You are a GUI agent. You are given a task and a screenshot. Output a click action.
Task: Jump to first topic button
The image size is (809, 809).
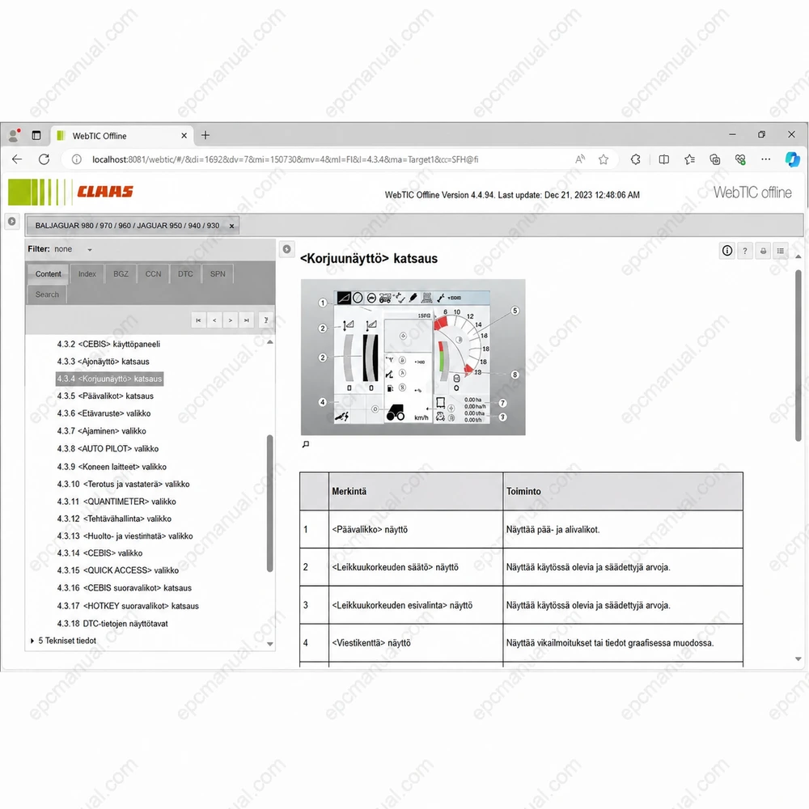click(198, 320)
